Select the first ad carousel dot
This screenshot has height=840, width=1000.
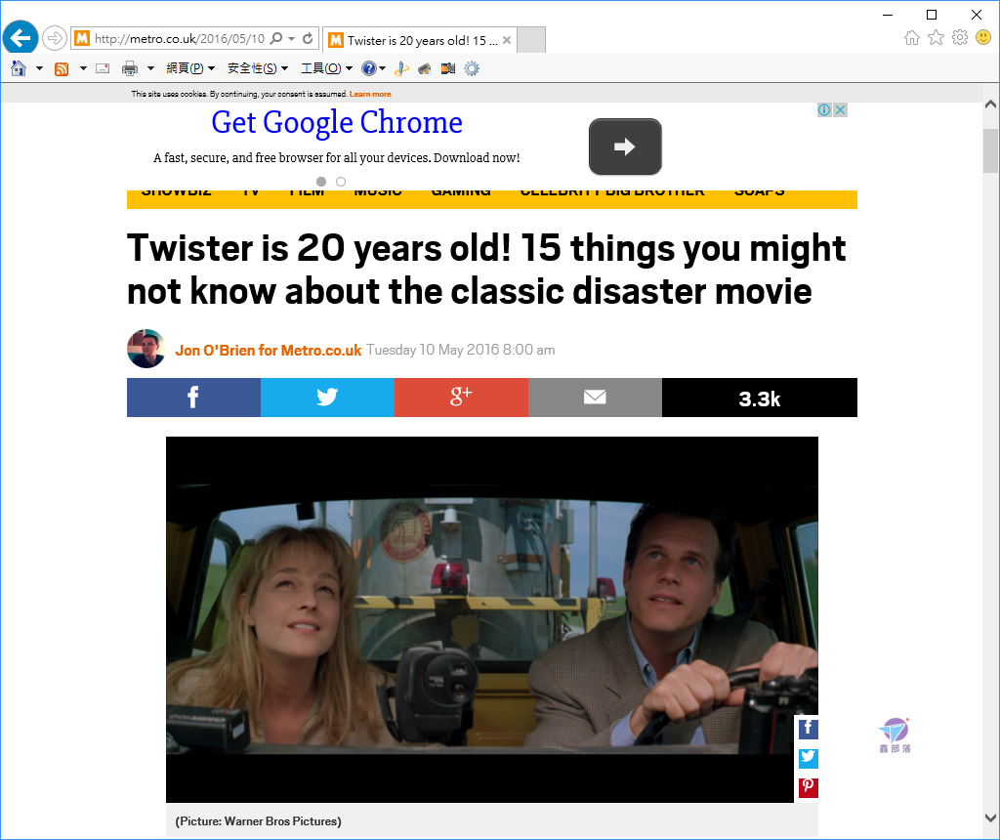320,182
